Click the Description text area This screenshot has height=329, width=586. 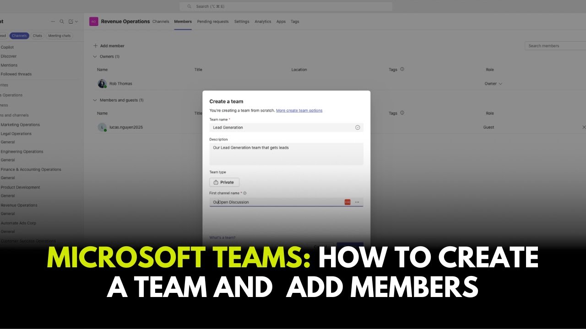coord(286,154)
